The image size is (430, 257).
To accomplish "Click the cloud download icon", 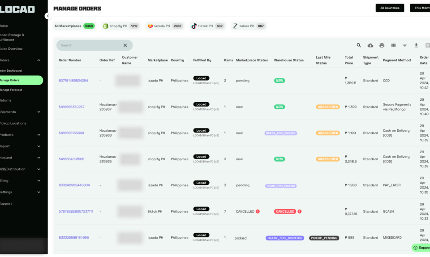I will point(370,45).
